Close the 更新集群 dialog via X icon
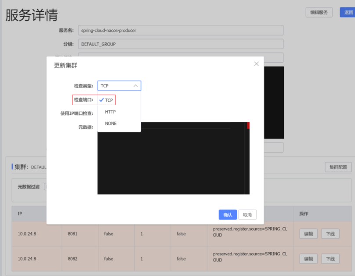 pos(257,64)
